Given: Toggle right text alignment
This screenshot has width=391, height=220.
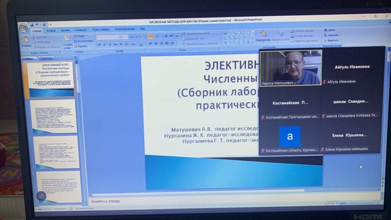Looking at the screenshot, I should 162,44.
